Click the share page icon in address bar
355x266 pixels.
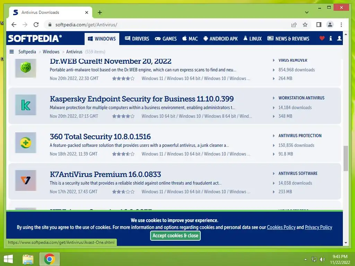294,25
